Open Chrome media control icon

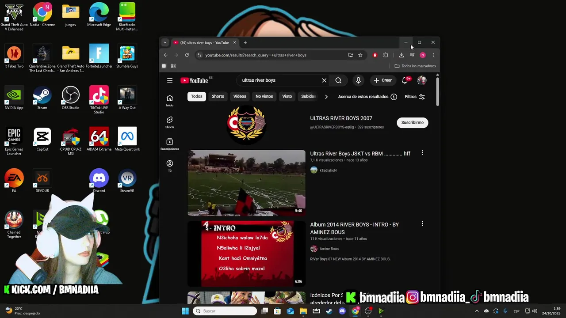(x=412, y=55)
